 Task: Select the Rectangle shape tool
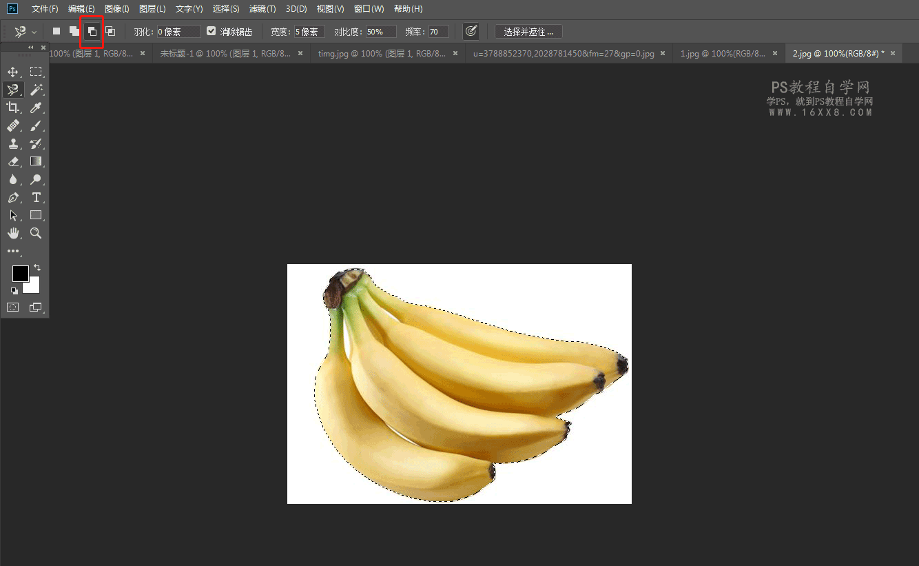pos(36,215)
